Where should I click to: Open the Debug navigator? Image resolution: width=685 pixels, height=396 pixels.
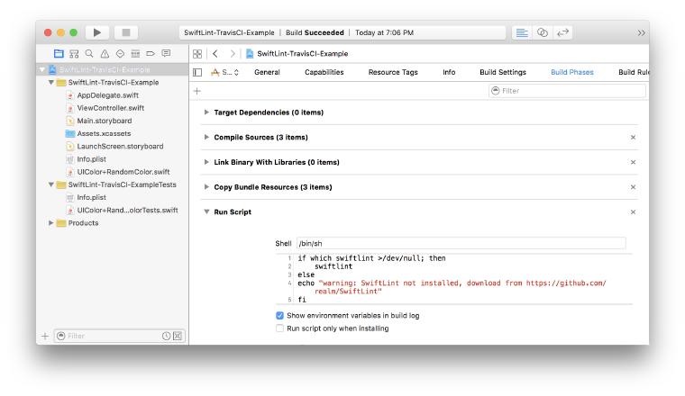point(135,54)
